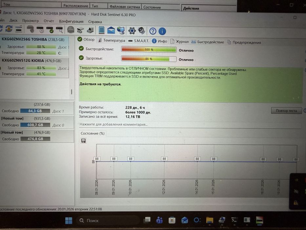Image resolution: width=306 pixels, height=230 pixels.
Task: Click the Быстродействие 100 % bar
Action: point(149,49)
